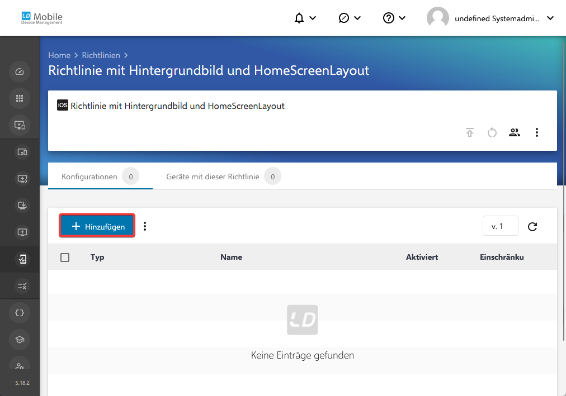The width and height of the screenshot is (566, 396).
Task: Click the Hinzufügen button
Action: pos(97,226)
